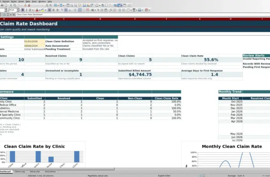Click the Insert Chart icon
Image resolution: width=270 pixels, height=177 pixels.
[88, 5]
